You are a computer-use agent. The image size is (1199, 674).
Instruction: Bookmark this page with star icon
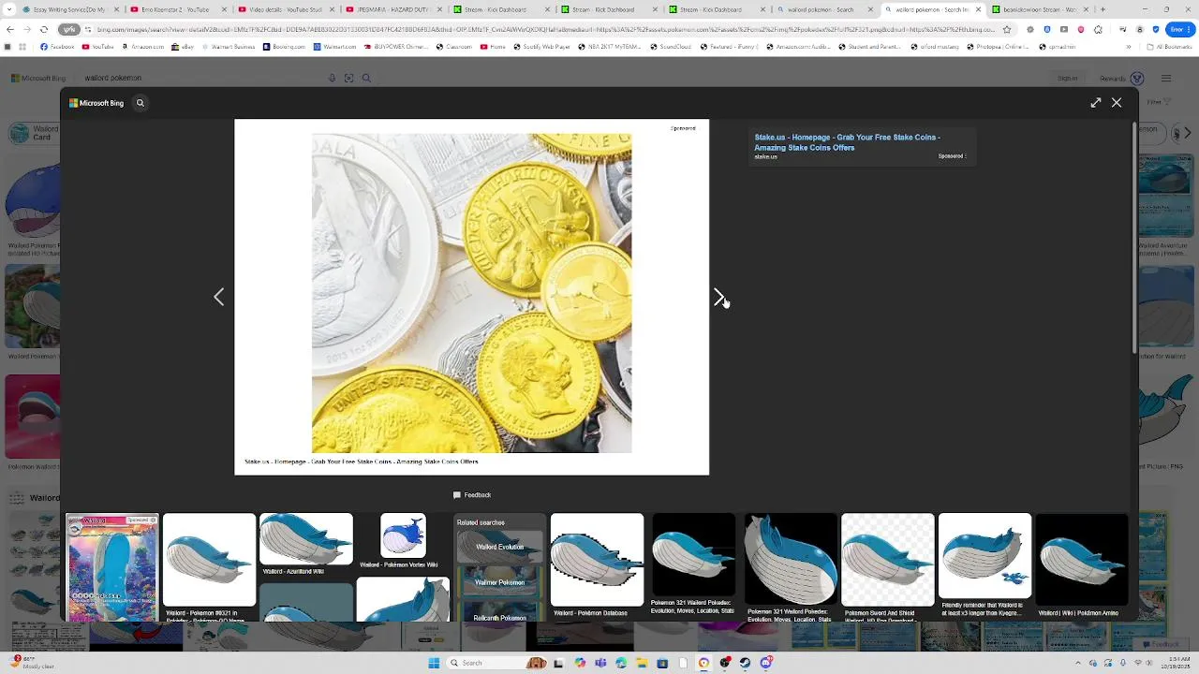click(1007, 29)
